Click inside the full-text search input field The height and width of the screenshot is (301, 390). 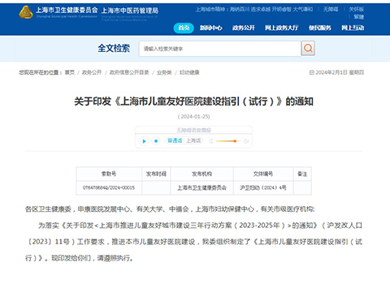[220, 49]
